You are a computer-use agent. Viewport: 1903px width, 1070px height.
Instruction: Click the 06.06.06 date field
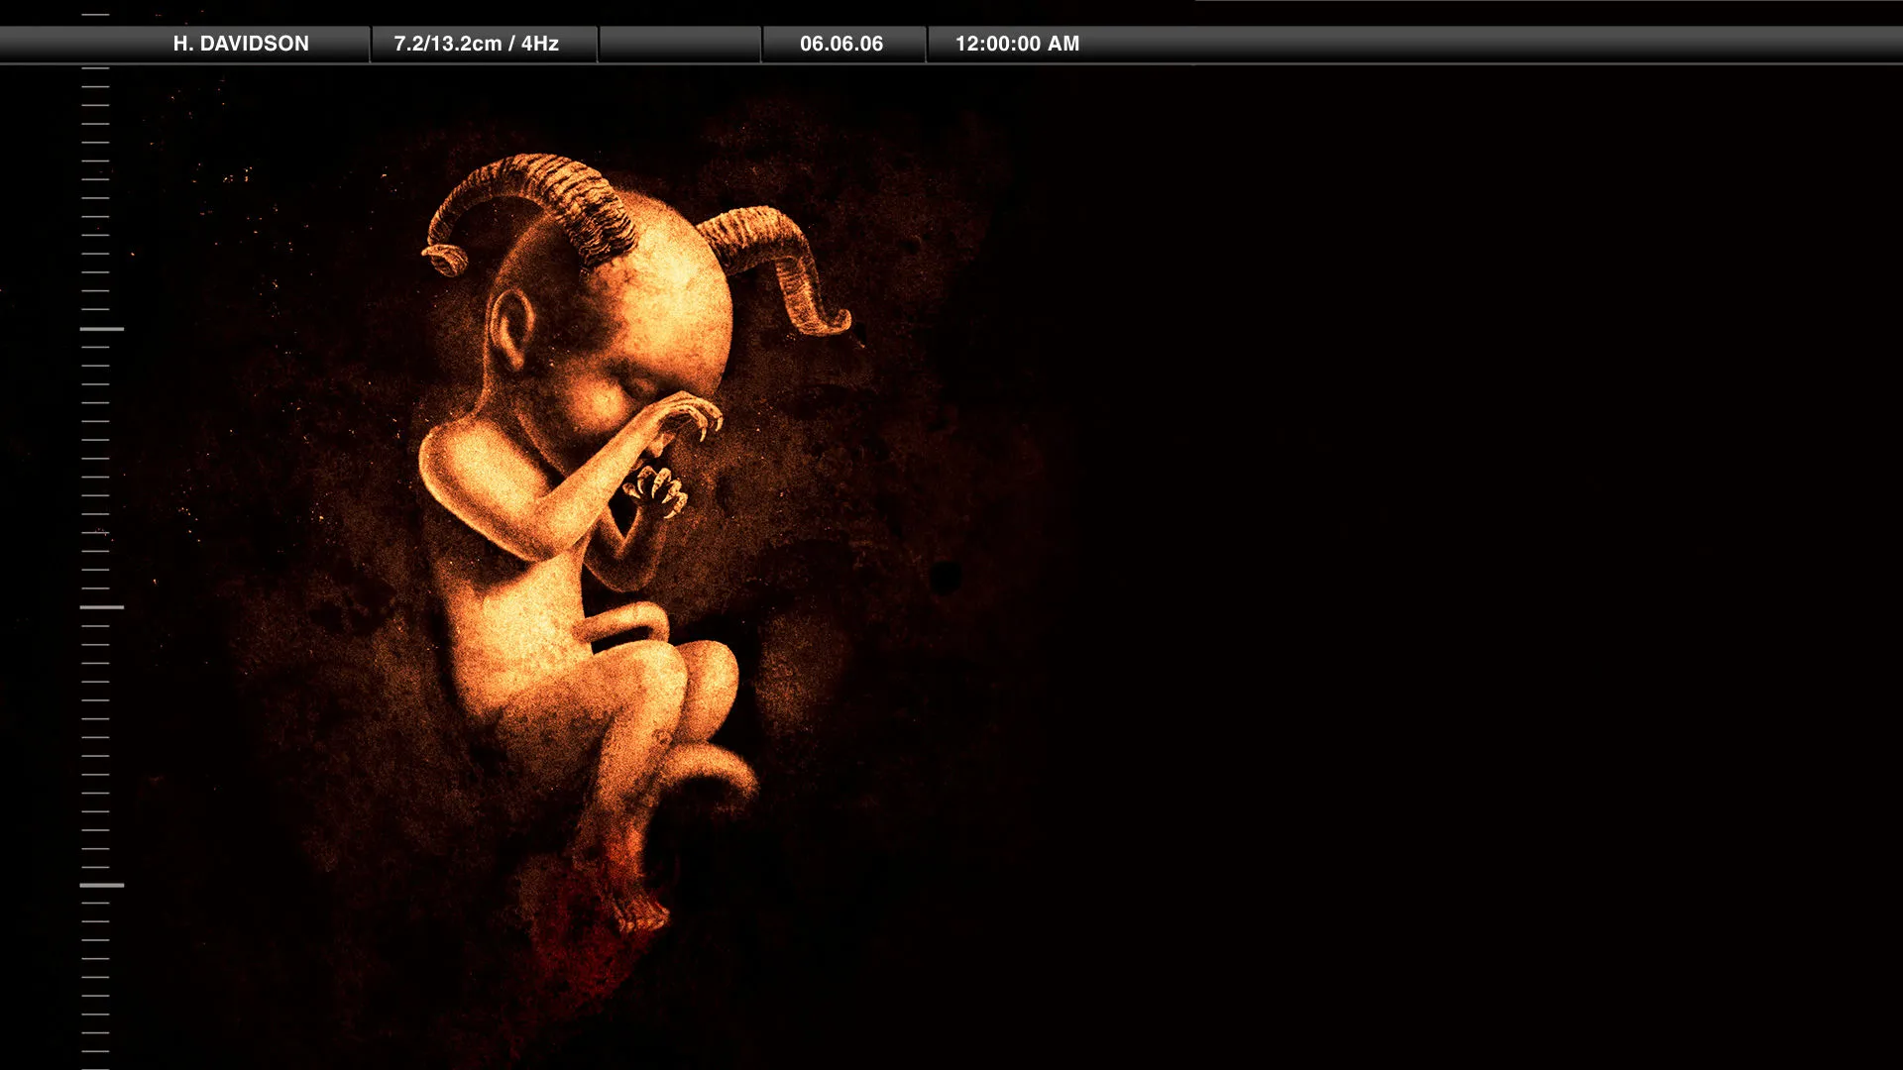841,44
